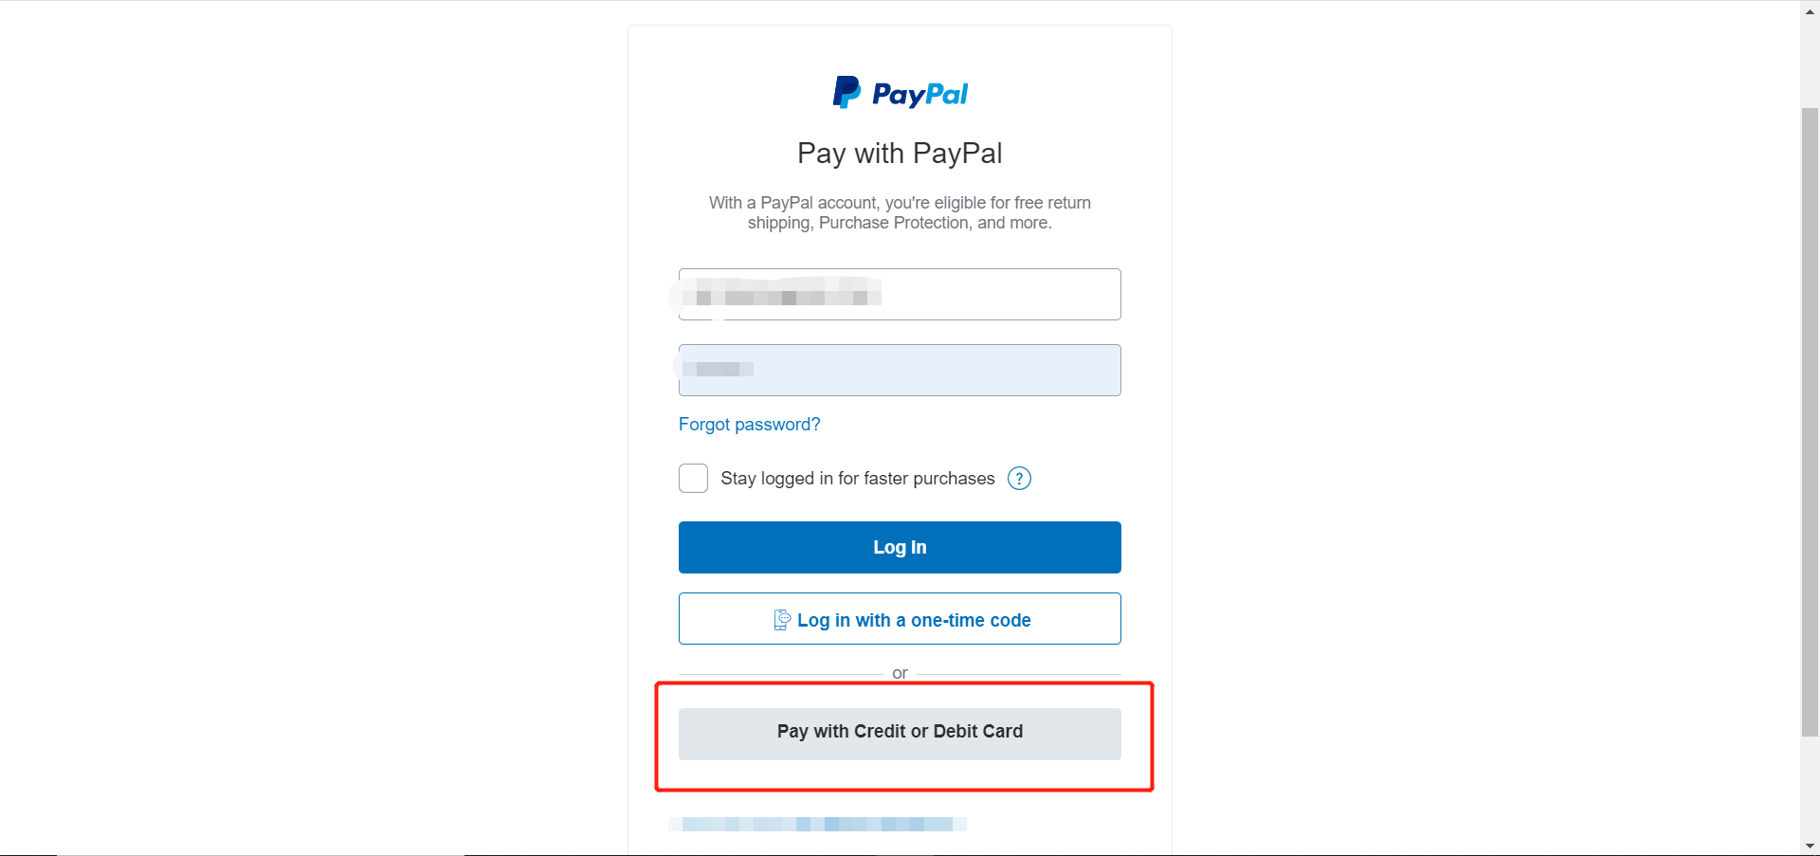Viewport: 1820px width, 856px height.
Task: Click the scrollbar track below the thumb
Action: (1810, 786)
